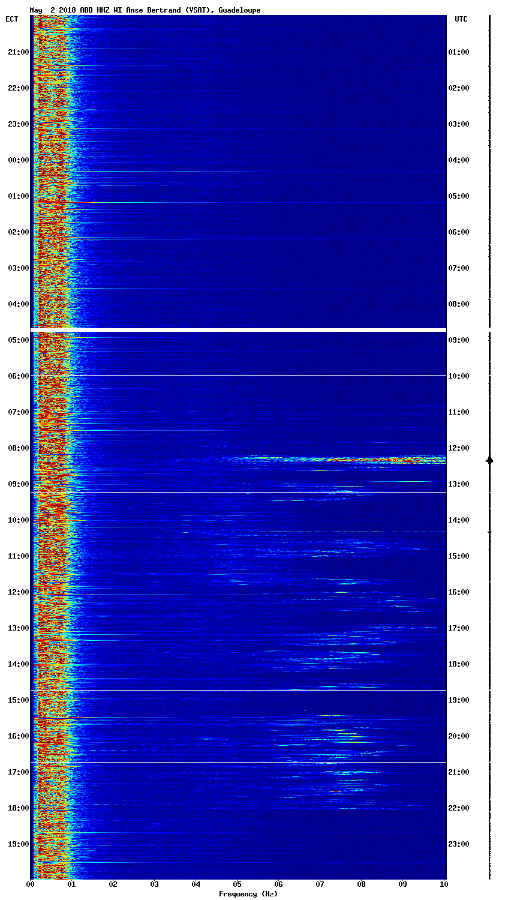Click the 21:00 ECT time label
Image resolution: width=511 pixels, height=900 pixels.
coord(18,52)
